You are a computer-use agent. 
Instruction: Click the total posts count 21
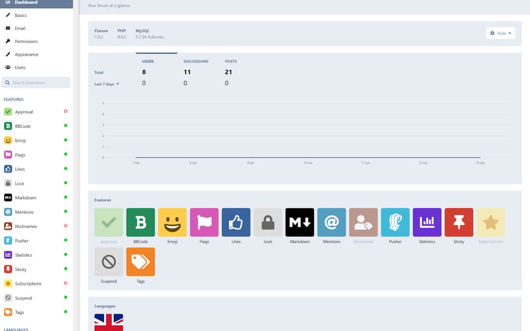click(229, 72)
